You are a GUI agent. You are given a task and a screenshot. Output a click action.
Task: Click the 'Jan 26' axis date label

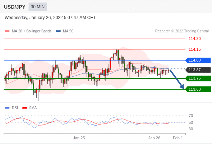click(154, 138)
